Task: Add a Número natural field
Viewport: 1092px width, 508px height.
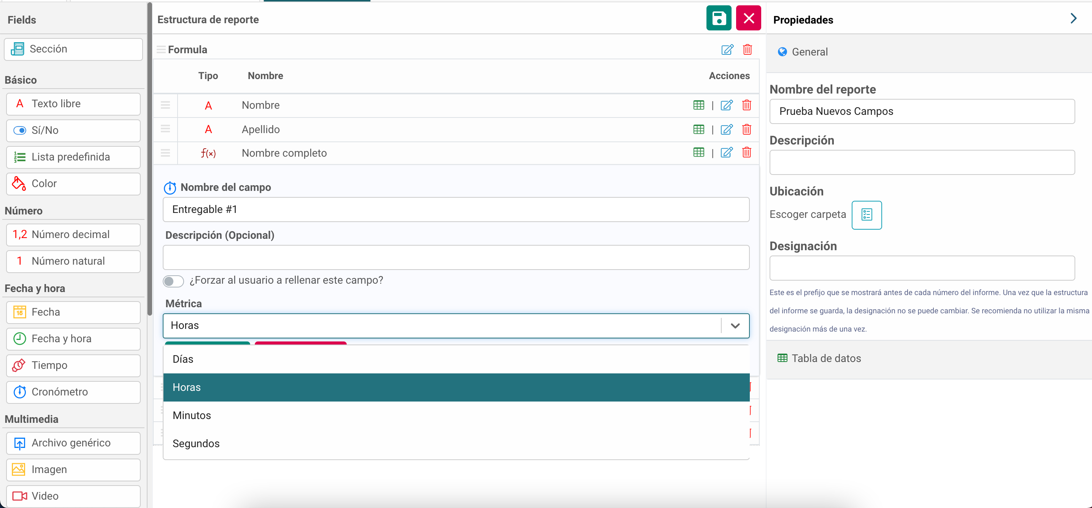Action: coord(73,261)
